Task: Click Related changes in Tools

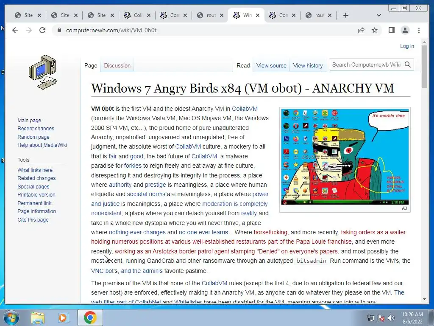Action: coord(36,178)
